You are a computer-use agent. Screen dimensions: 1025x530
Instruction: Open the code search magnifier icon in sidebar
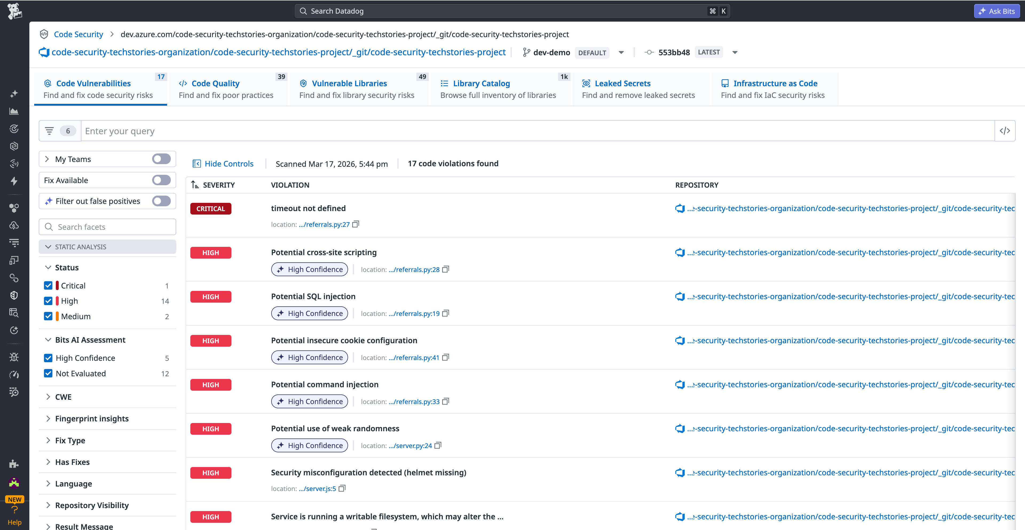click(14, 312)
